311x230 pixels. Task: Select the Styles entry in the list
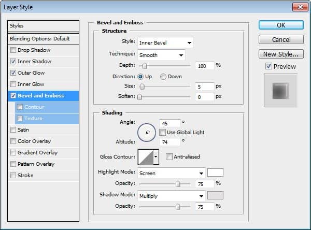point(43,26)
